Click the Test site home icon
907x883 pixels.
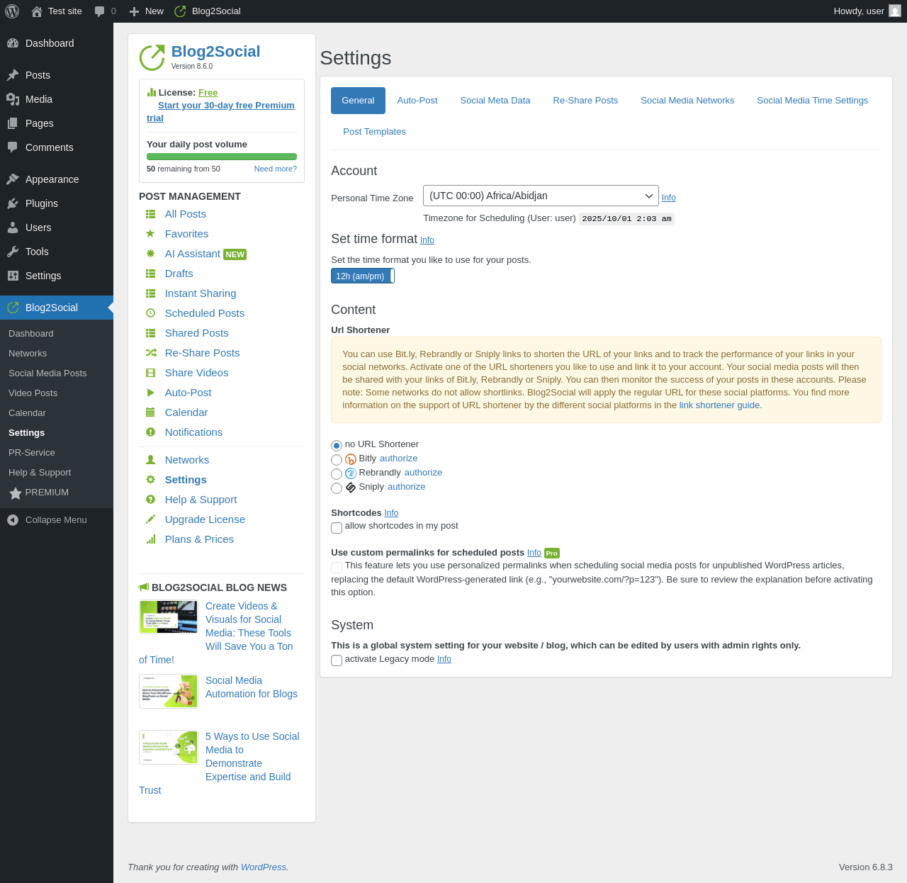pos(37,11)
